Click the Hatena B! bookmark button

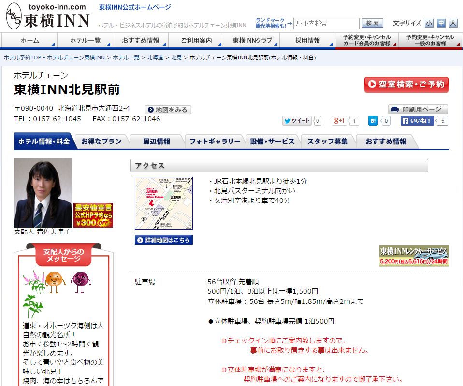373,121
